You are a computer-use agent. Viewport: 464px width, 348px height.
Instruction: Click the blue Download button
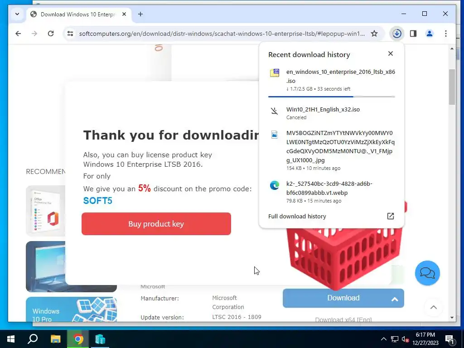point(343,298)
